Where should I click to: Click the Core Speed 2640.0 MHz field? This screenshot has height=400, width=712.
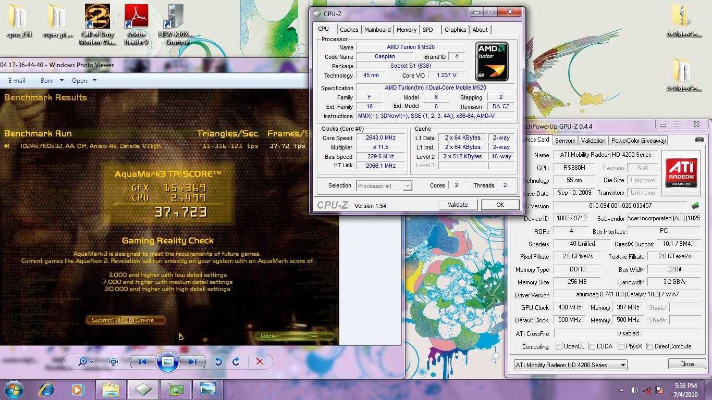coord(381,138)
